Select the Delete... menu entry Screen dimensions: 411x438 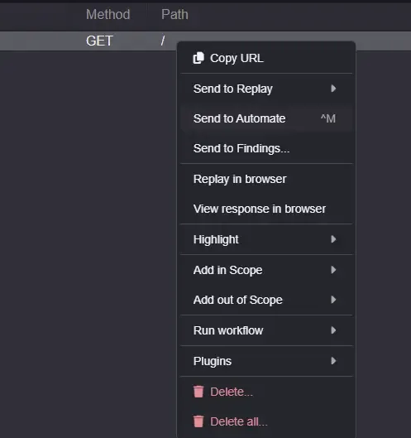click(266, 392)
